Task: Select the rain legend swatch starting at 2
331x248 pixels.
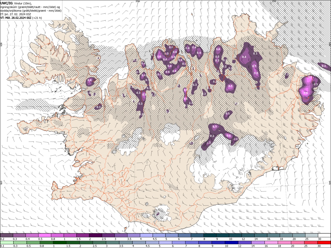Action: tap(86, 242)
